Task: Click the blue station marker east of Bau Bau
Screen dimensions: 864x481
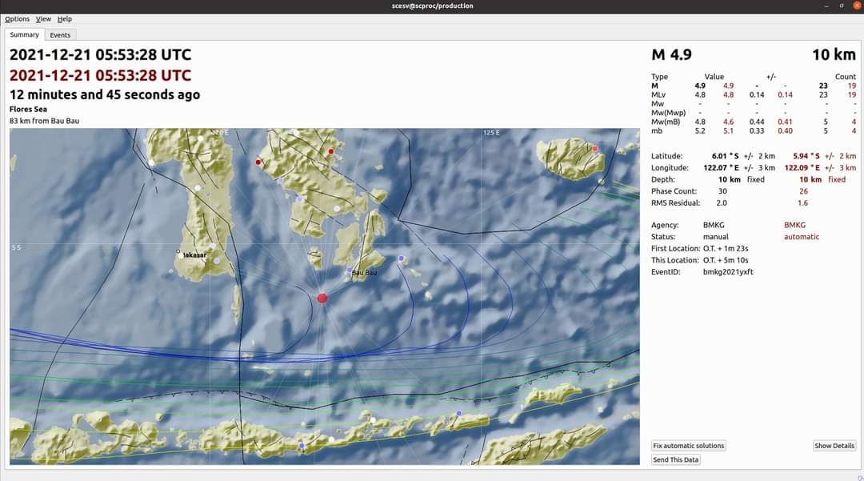Action: pos(402,258)
